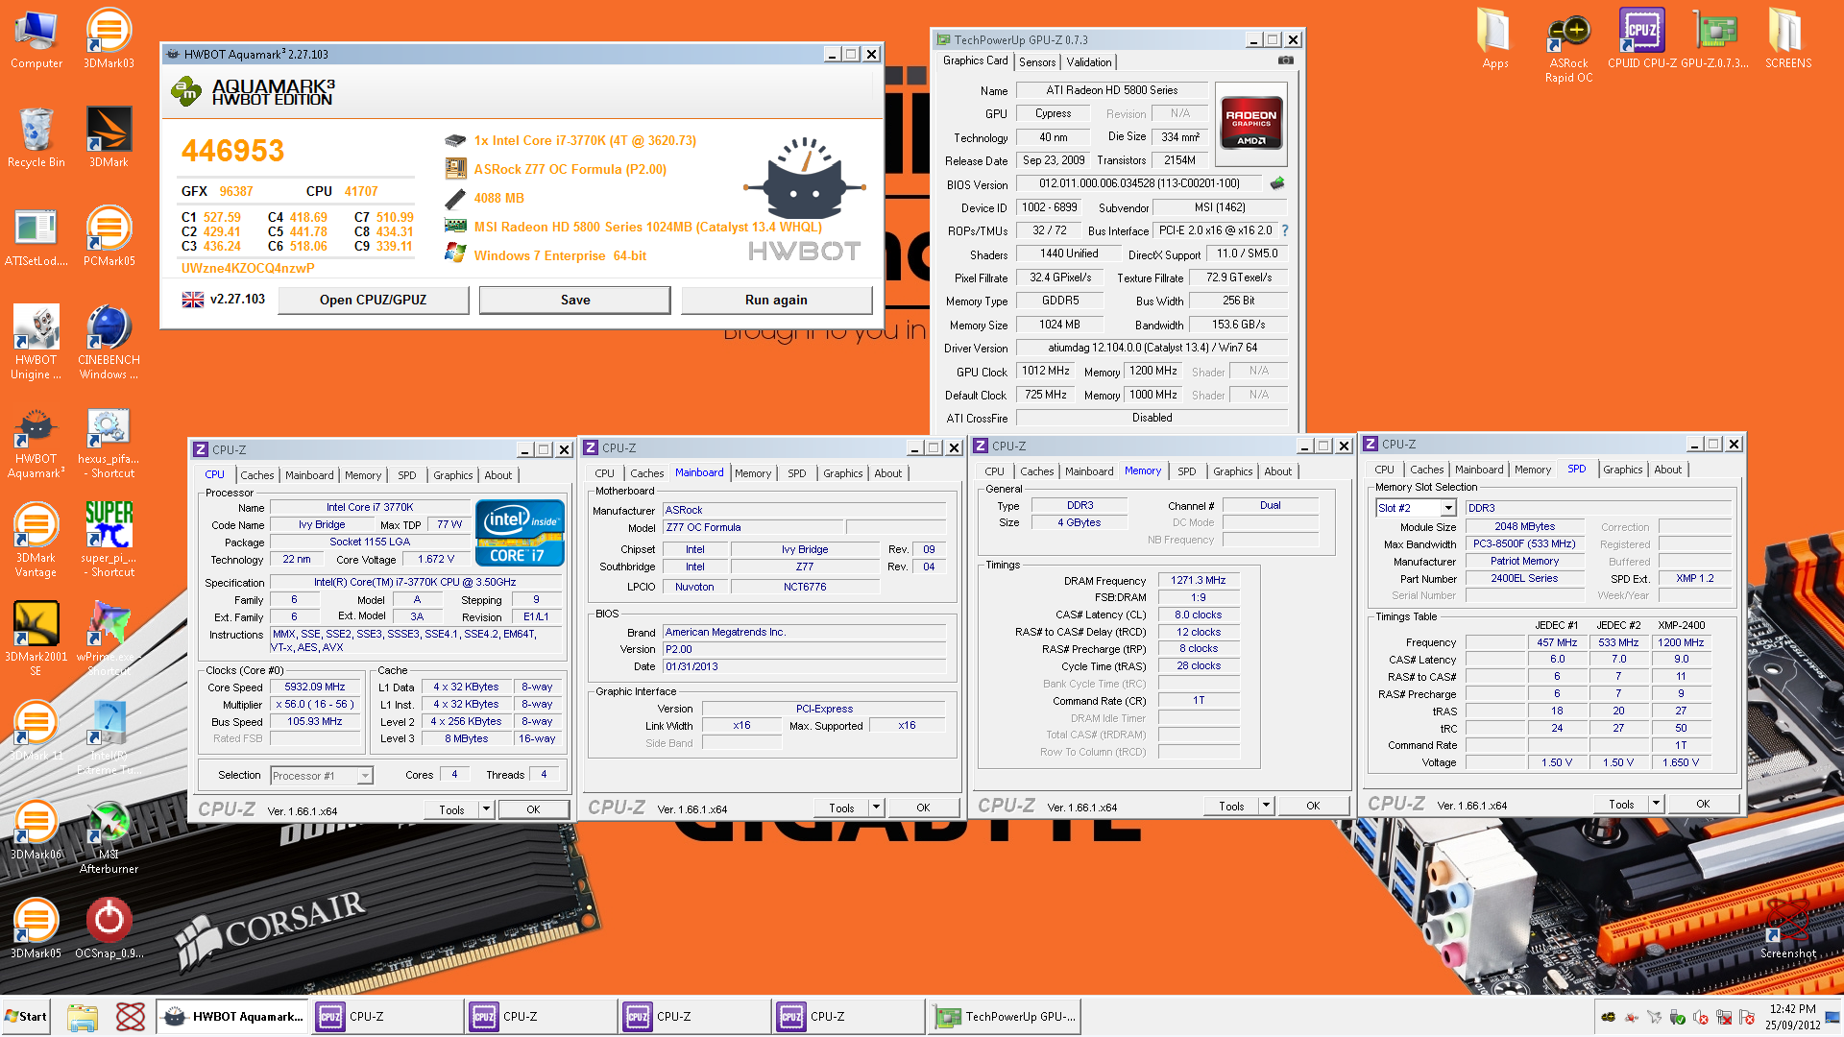
Task: Open Graphics tab in CPU-Z Mainboard window
Action: pos(843,473)
